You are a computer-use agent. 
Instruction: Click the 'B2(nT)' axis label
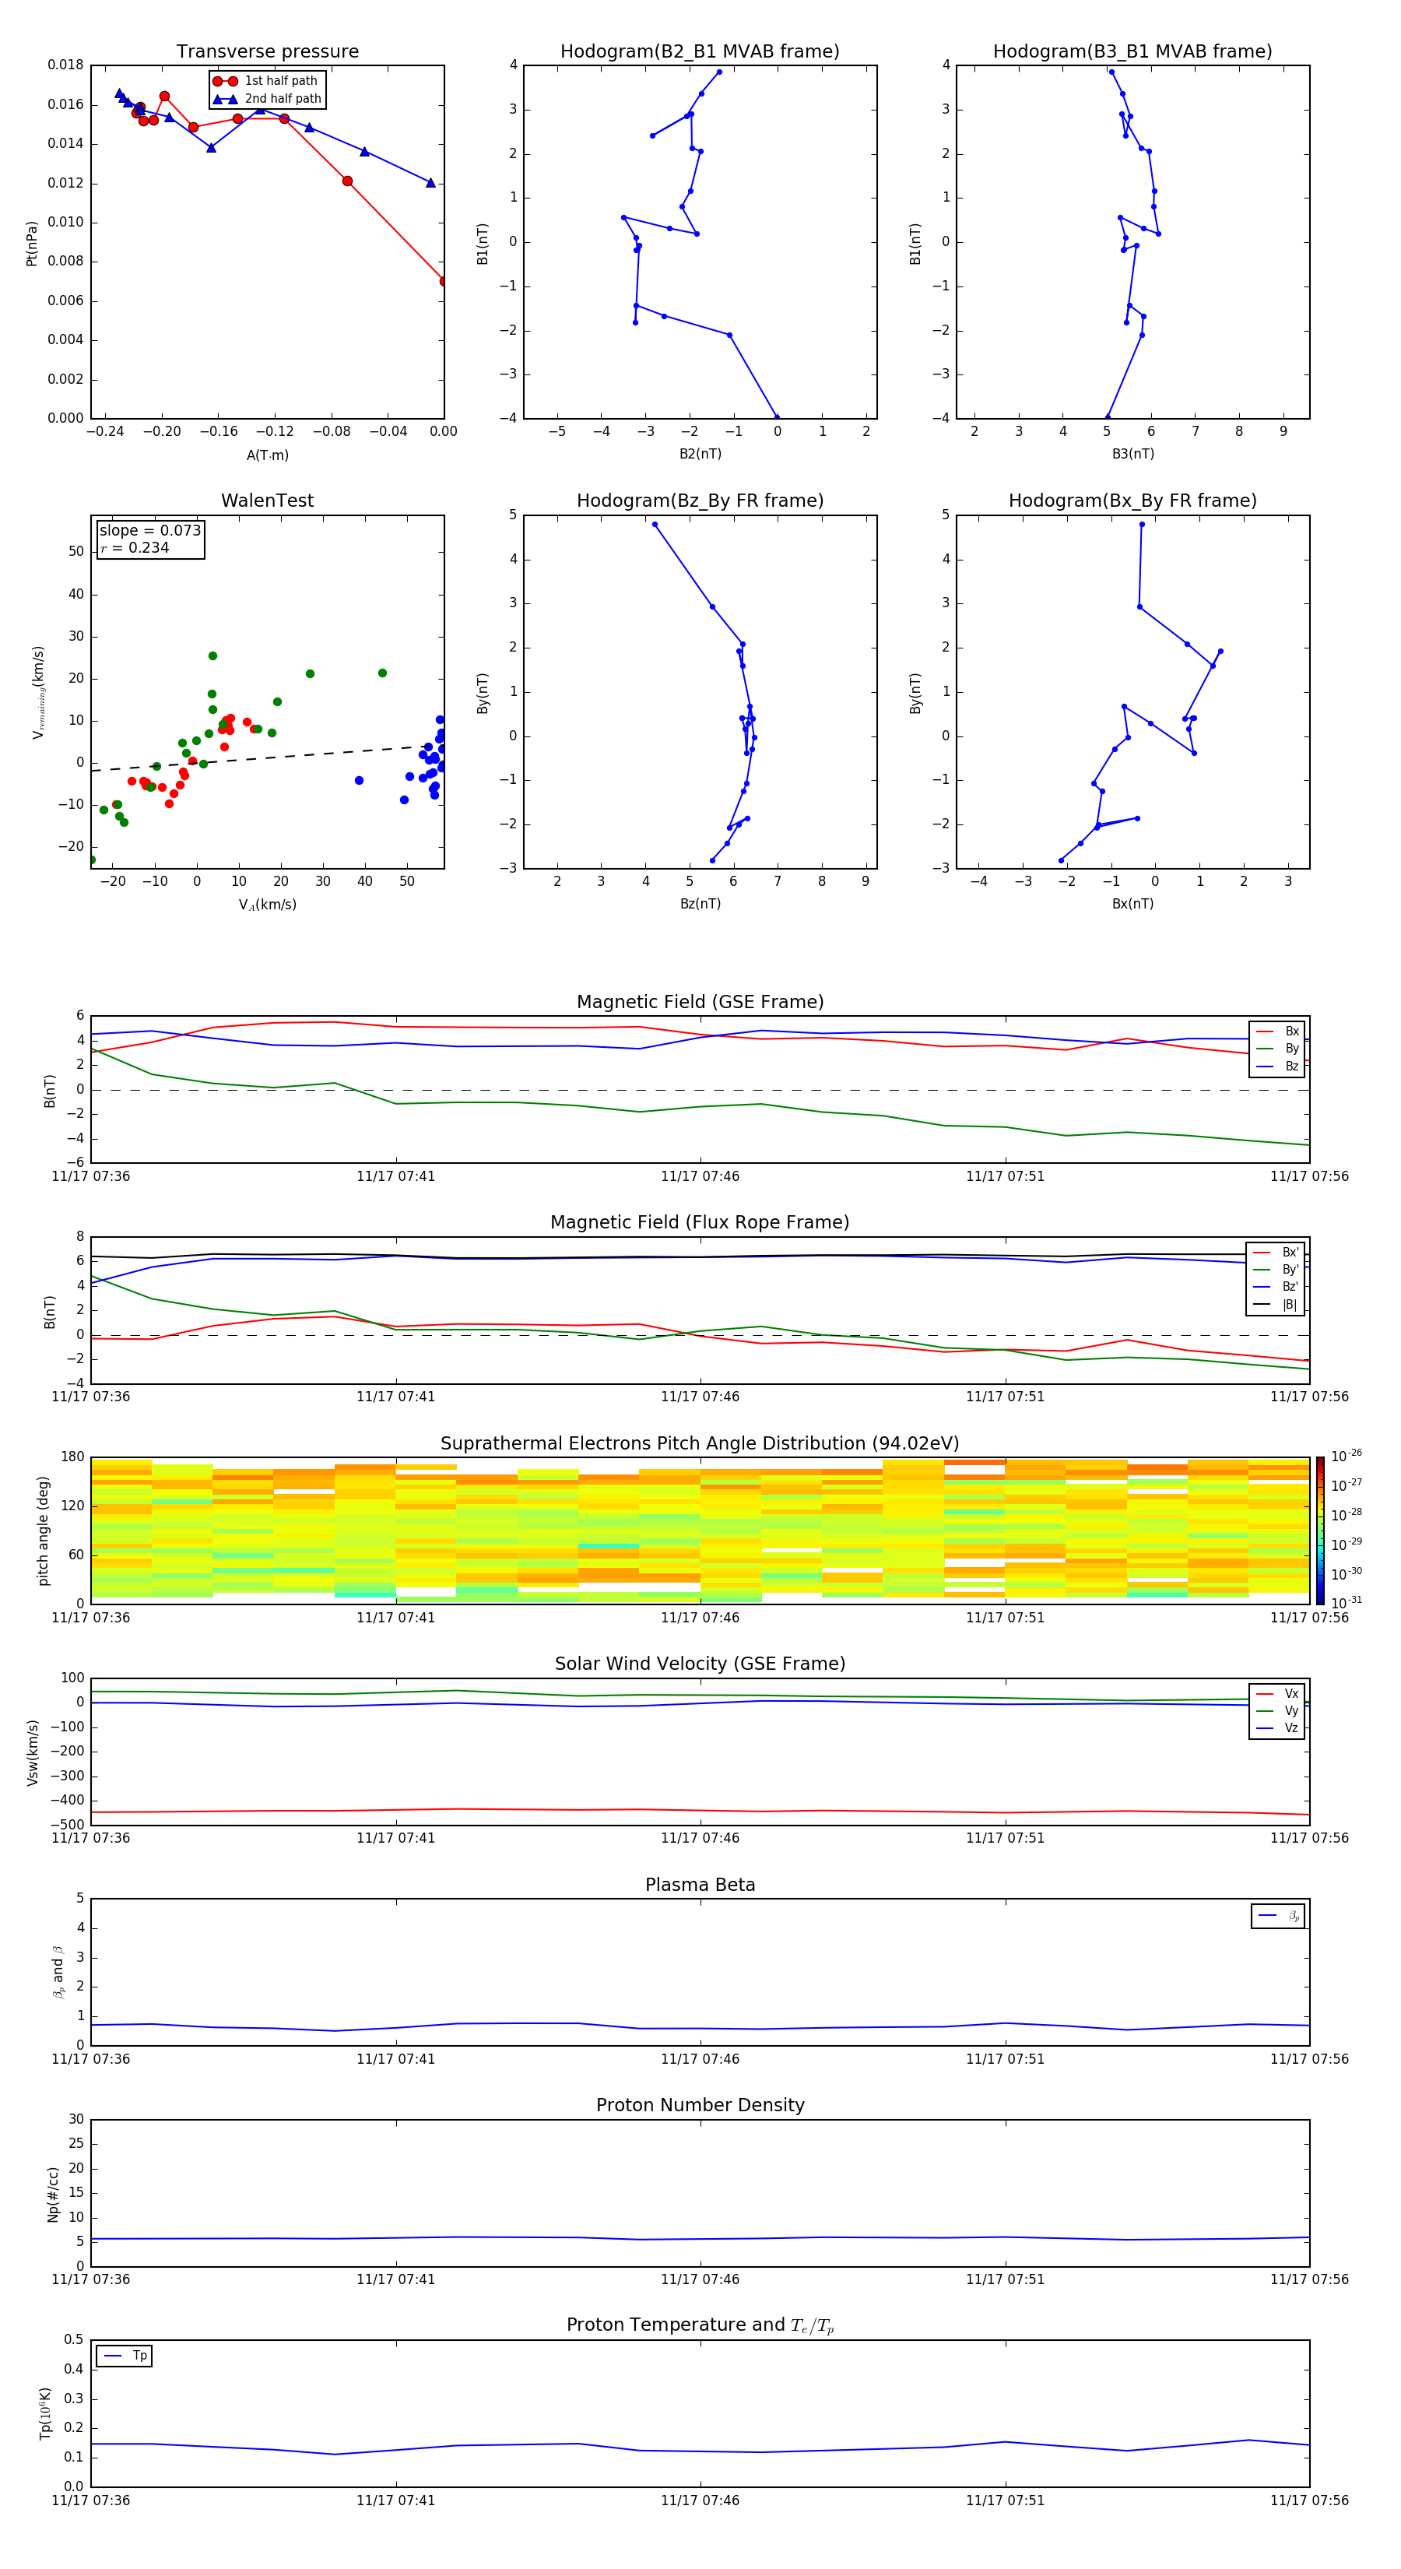click(x=700, y=454)
